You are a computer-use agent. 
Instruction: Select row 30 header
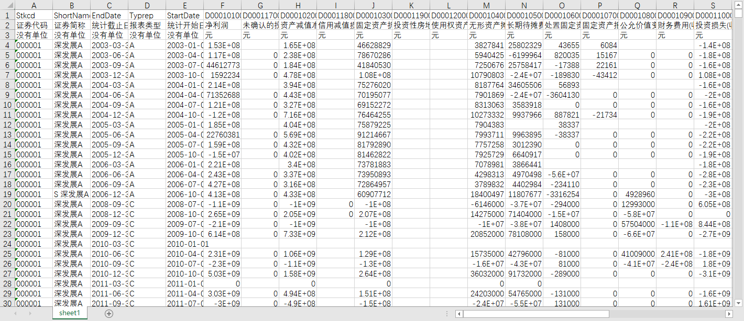pos(7,303)
